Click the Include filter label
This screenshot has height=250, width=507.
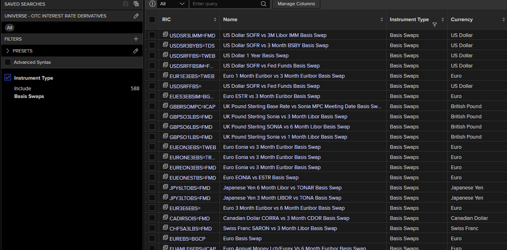coord(23,88)
